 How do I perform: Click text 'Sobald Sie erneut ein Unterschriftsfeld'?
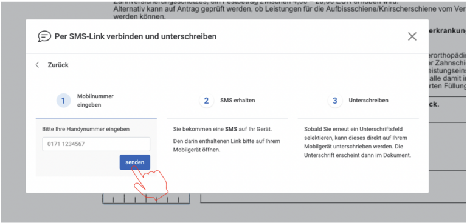tap(353, 130)
